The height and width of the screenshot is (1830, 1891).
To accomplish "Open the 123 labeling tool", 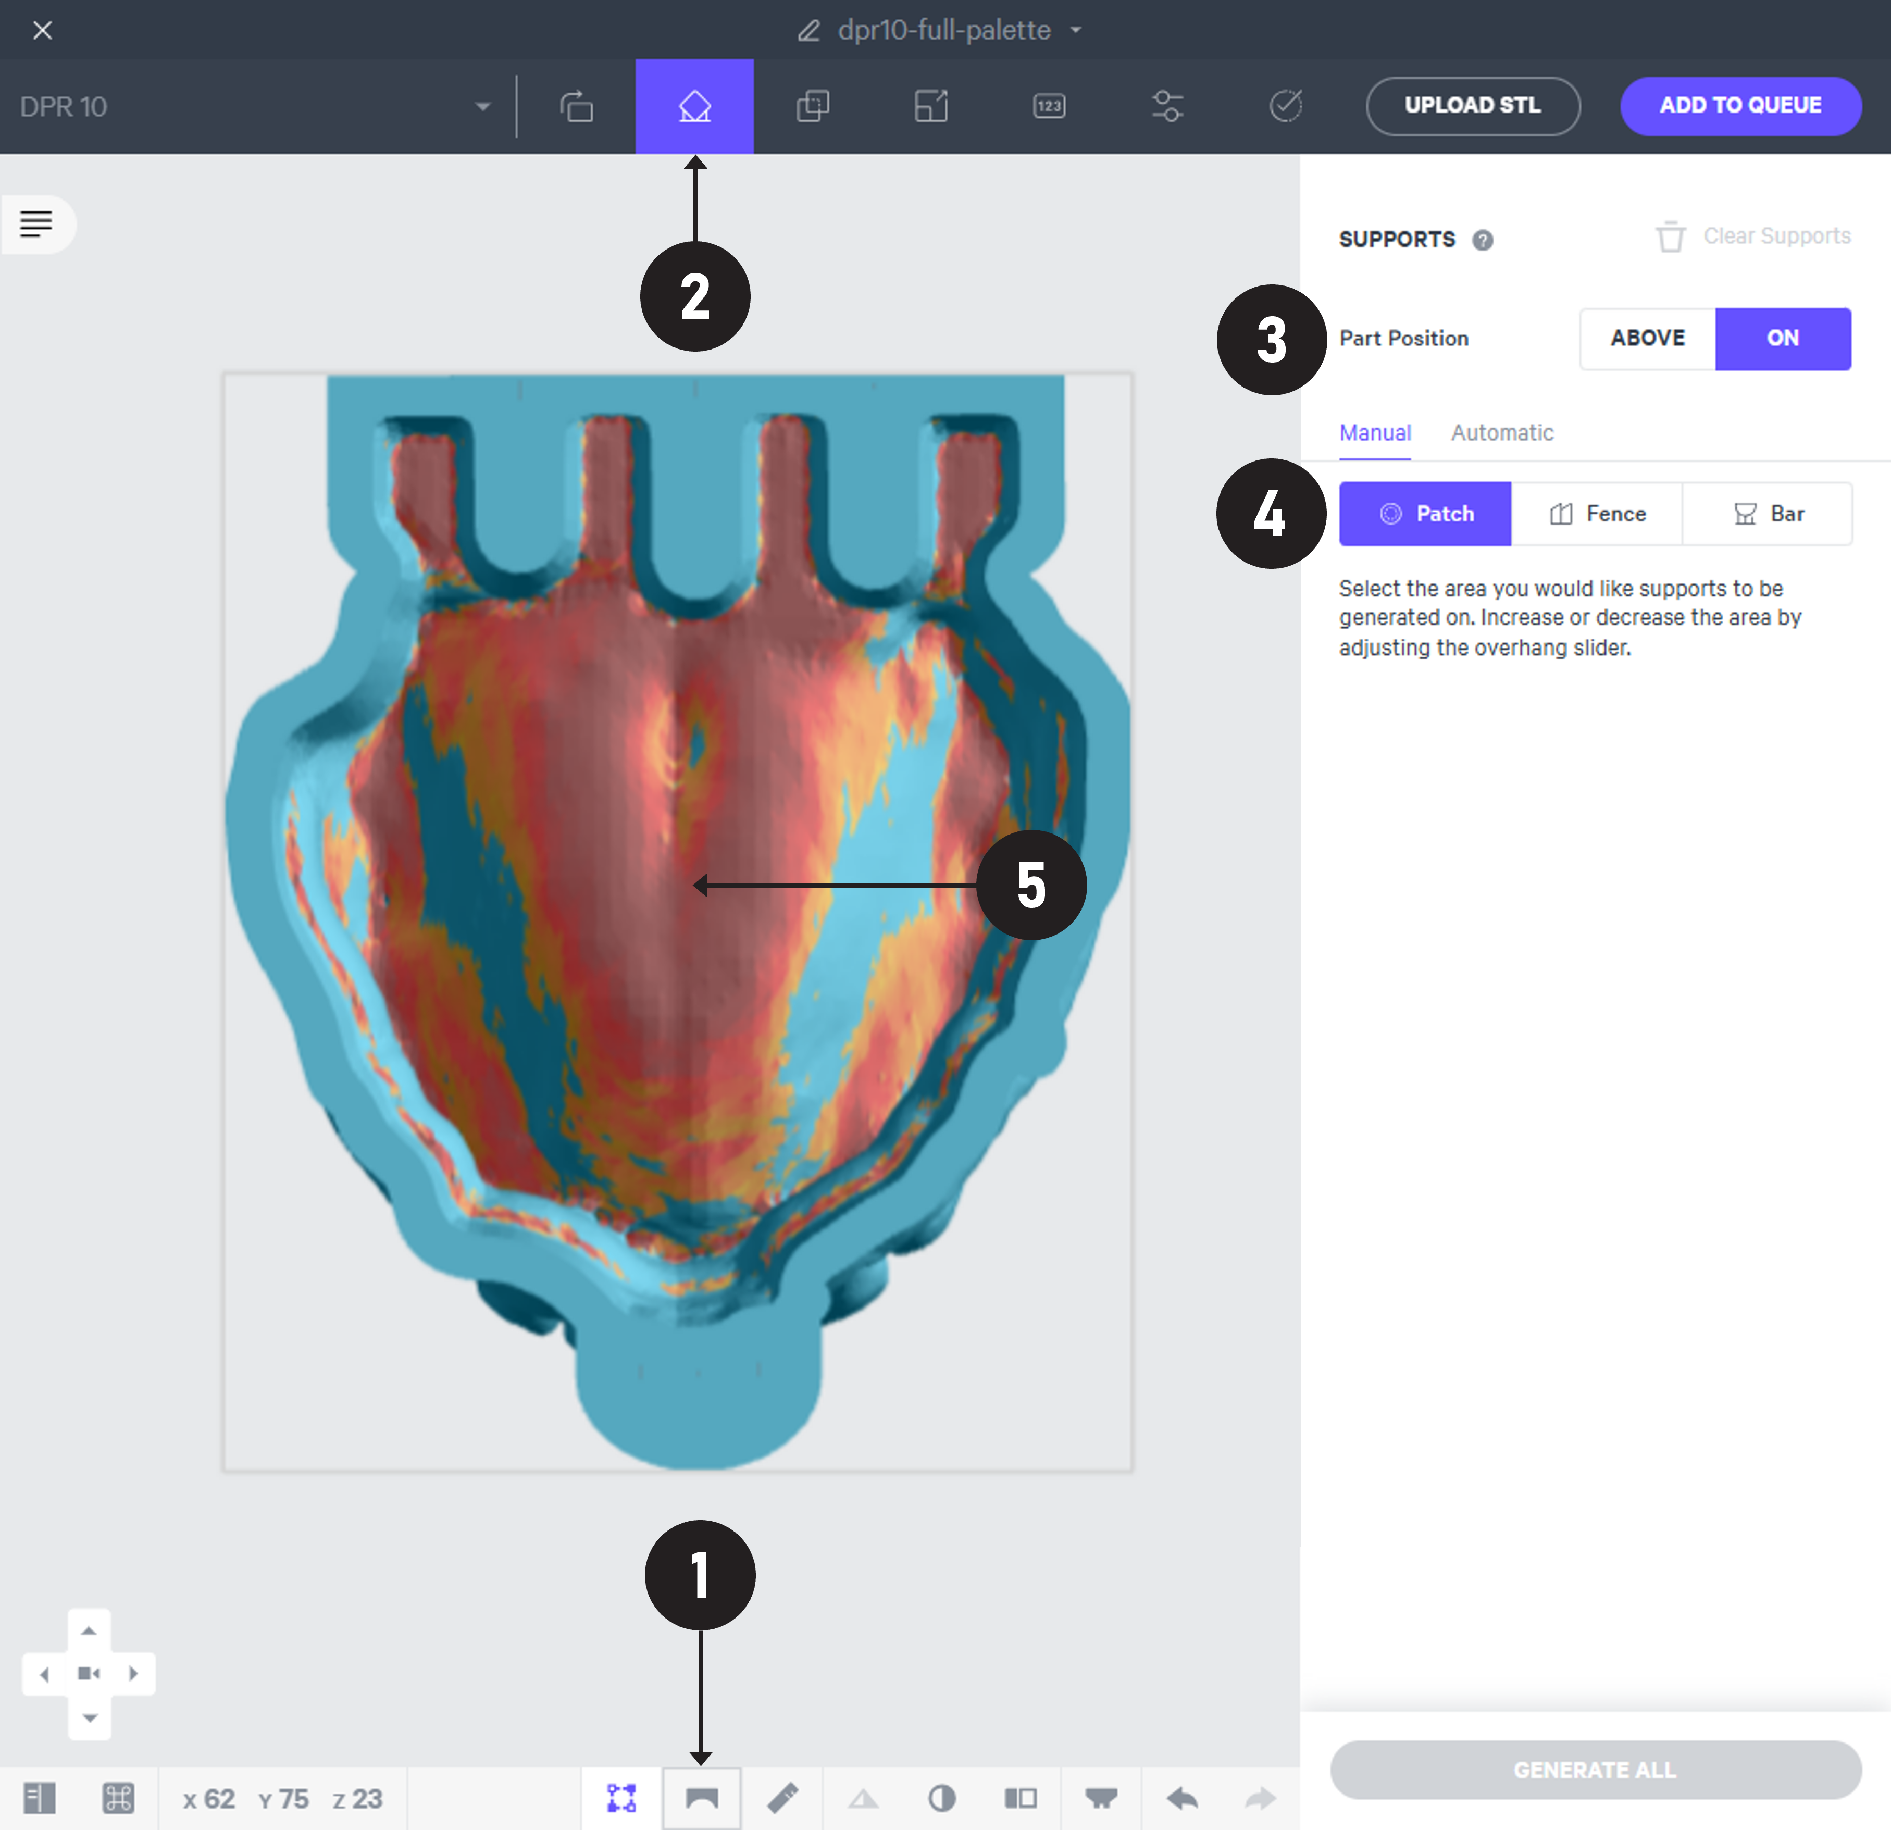I will tap(1050, 106).
